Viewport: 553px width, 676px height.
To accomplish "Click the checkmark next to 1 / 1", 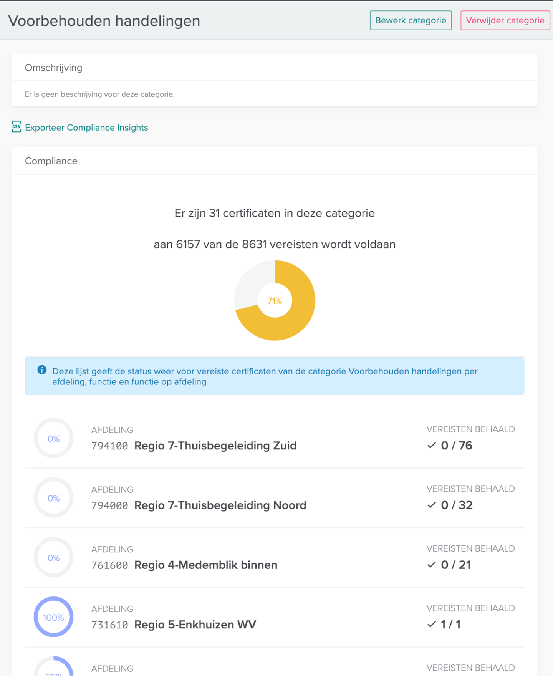I will pyautogui.click(x=432, y=624).
